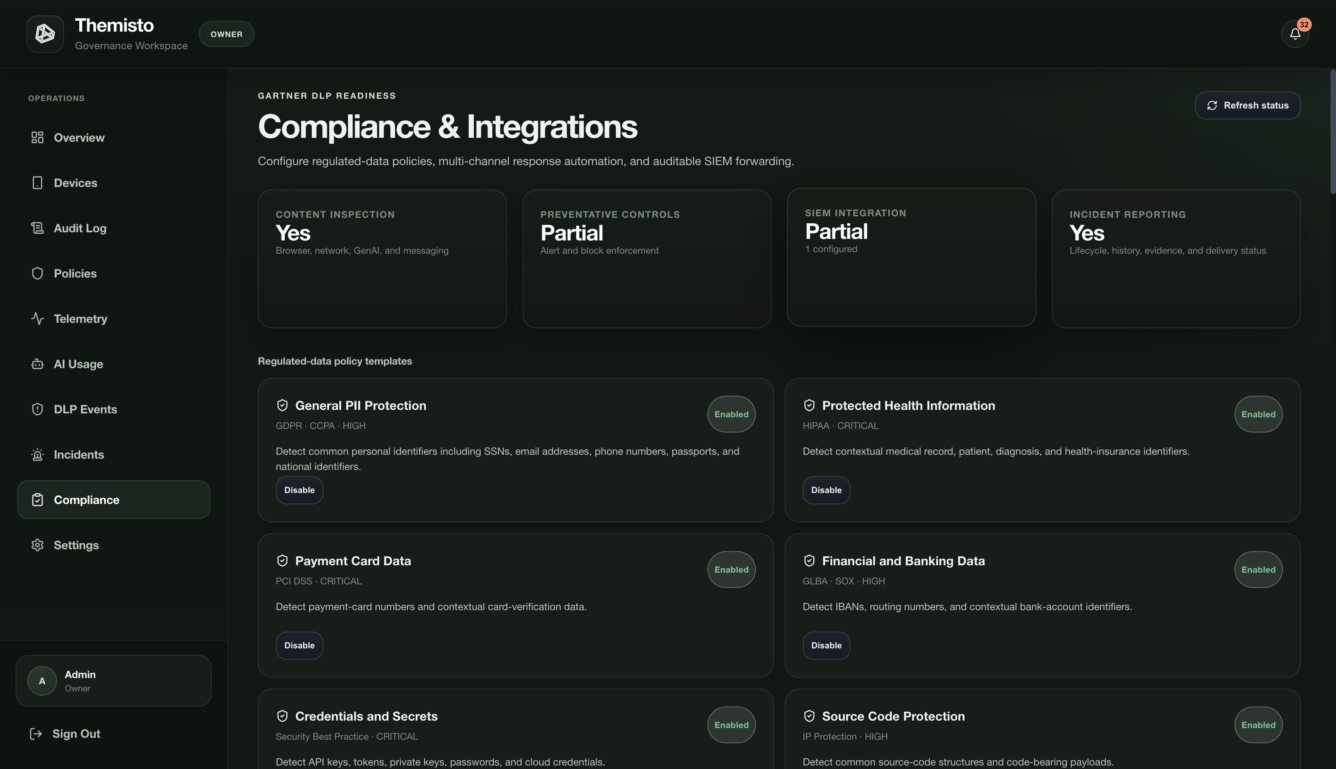Click shield icon beside General PII Protection
Image resolution: width=1336 pixels, height=769 pixels.
tap(282, 405)
